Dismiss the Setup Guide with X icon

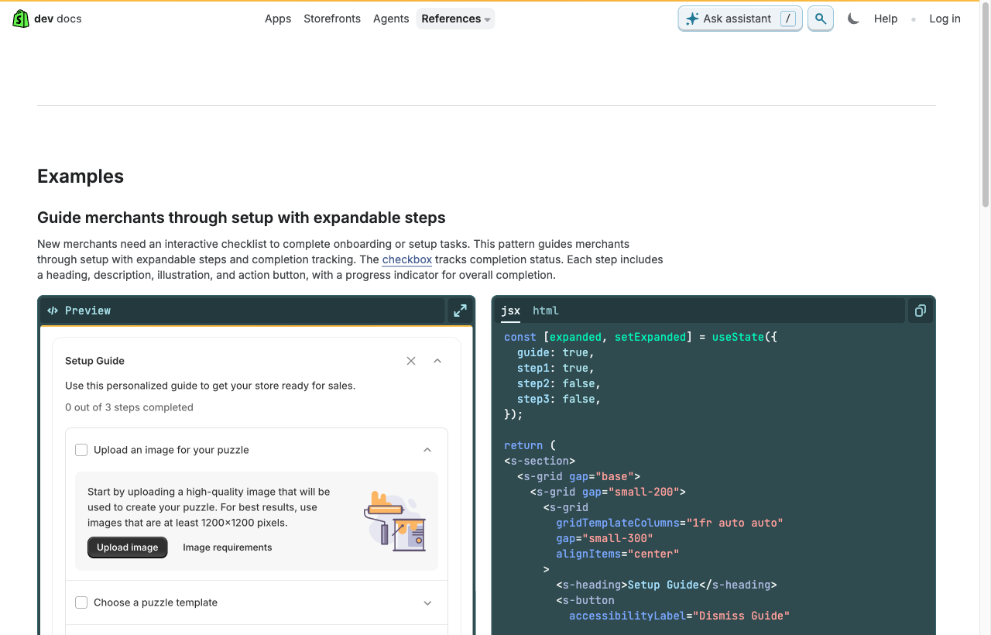411,361
